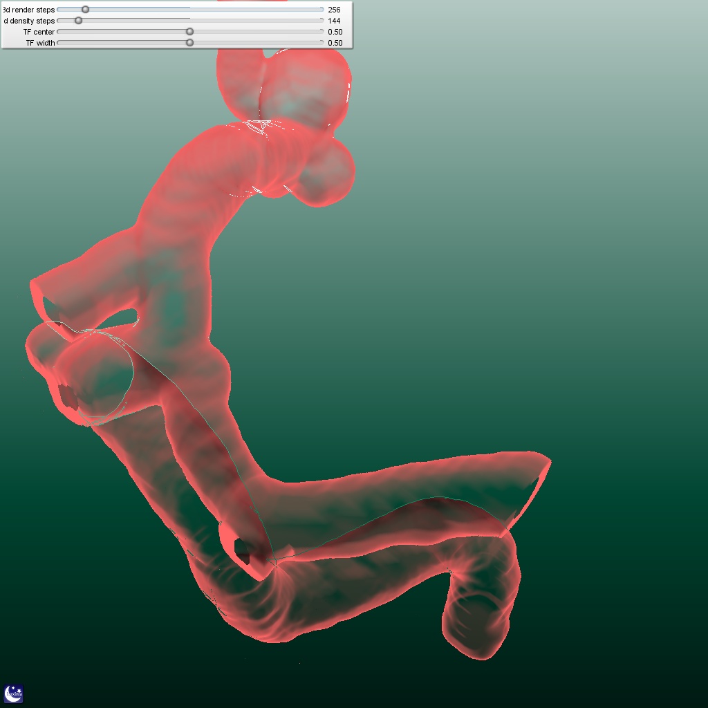Click the "TF width" label text
This screenshot has height=708, width=708.
(x=40, y=43)
